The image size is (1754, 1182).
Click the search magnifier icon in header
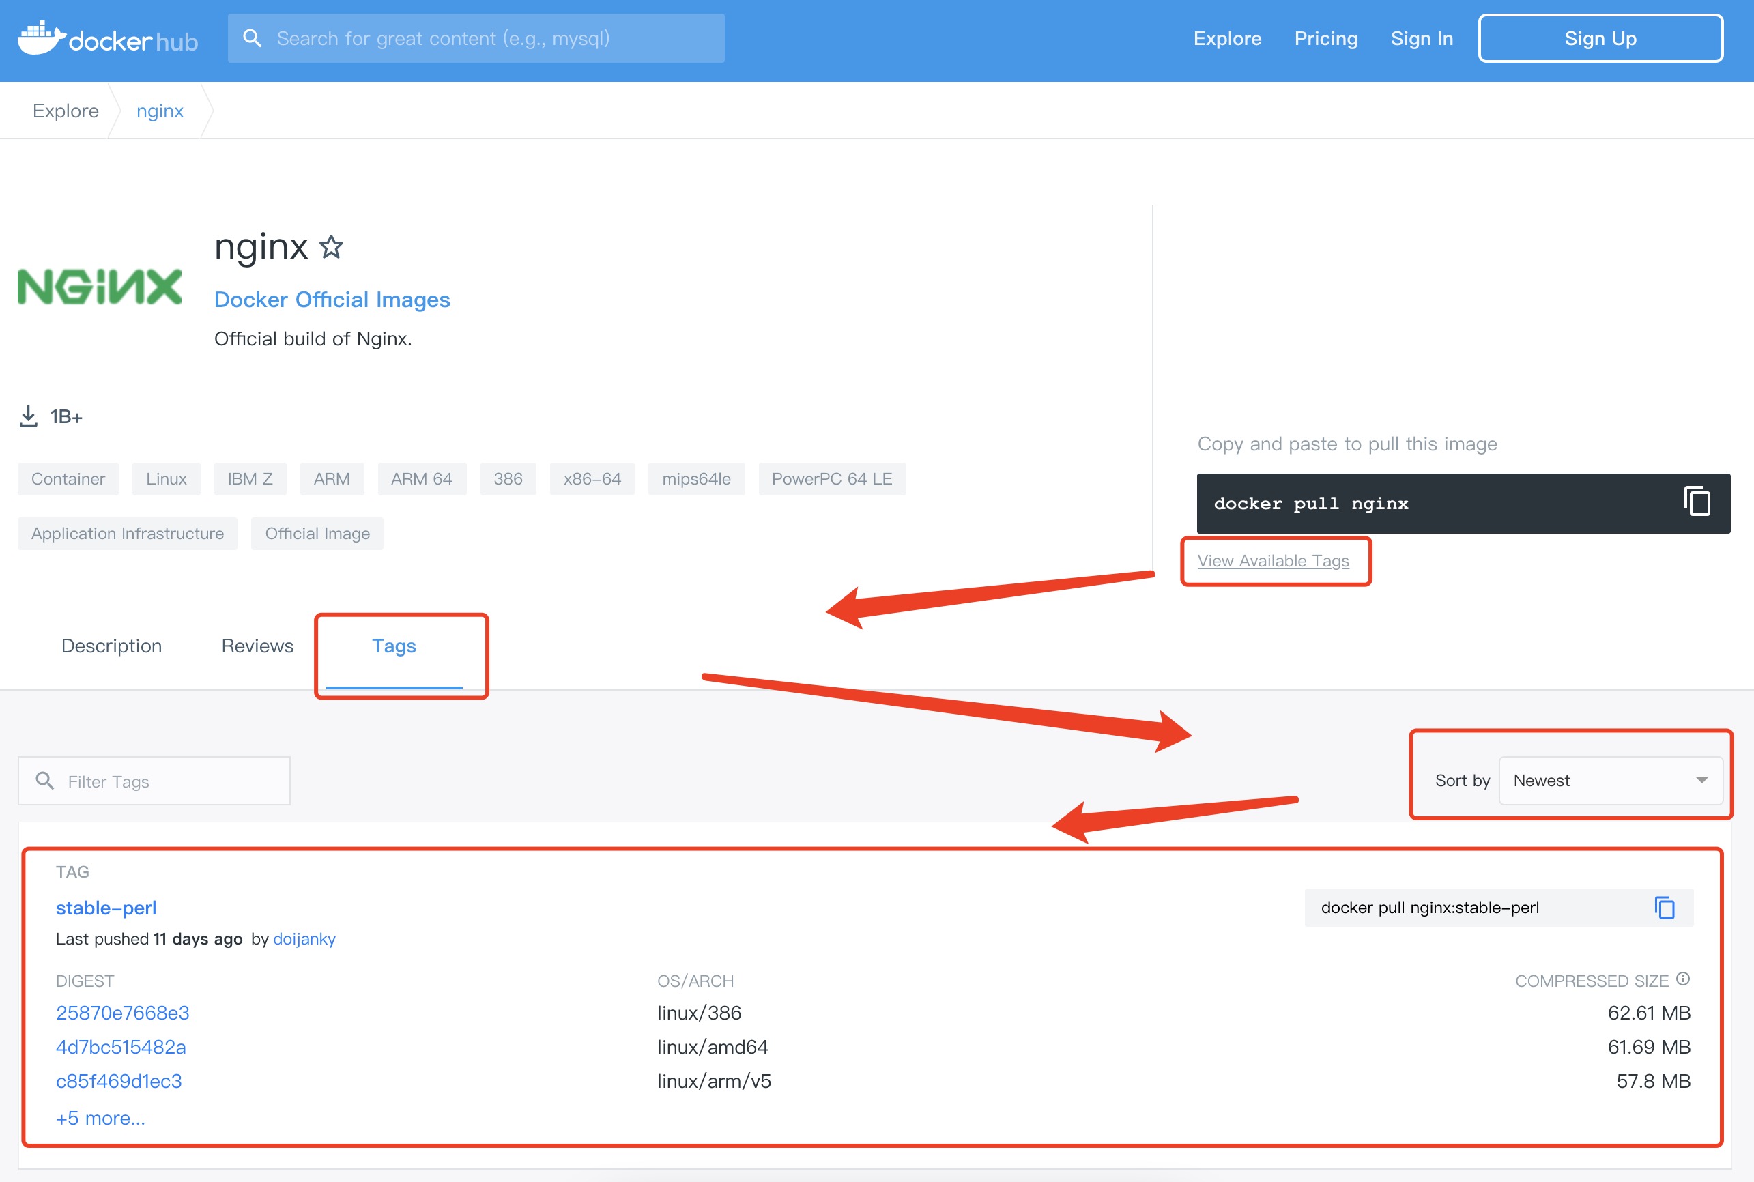pos(253,38)
